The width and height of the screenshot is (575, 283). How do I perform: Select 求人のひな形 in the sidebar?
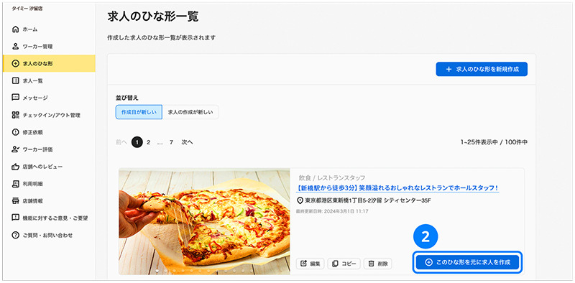click(x=48, y=63)
